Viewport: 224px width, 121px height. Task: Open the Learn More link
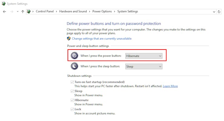[x=170, y=86]
